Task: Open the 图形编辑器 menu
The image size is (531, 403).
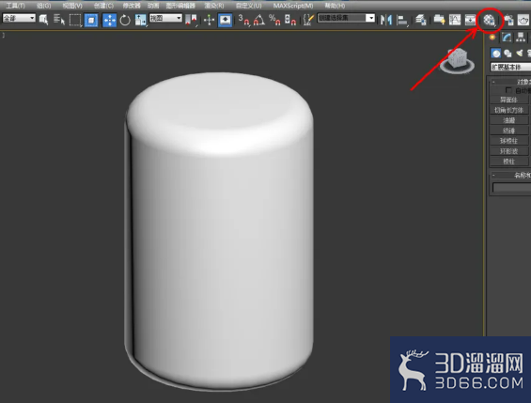Action: coord(180,6)
